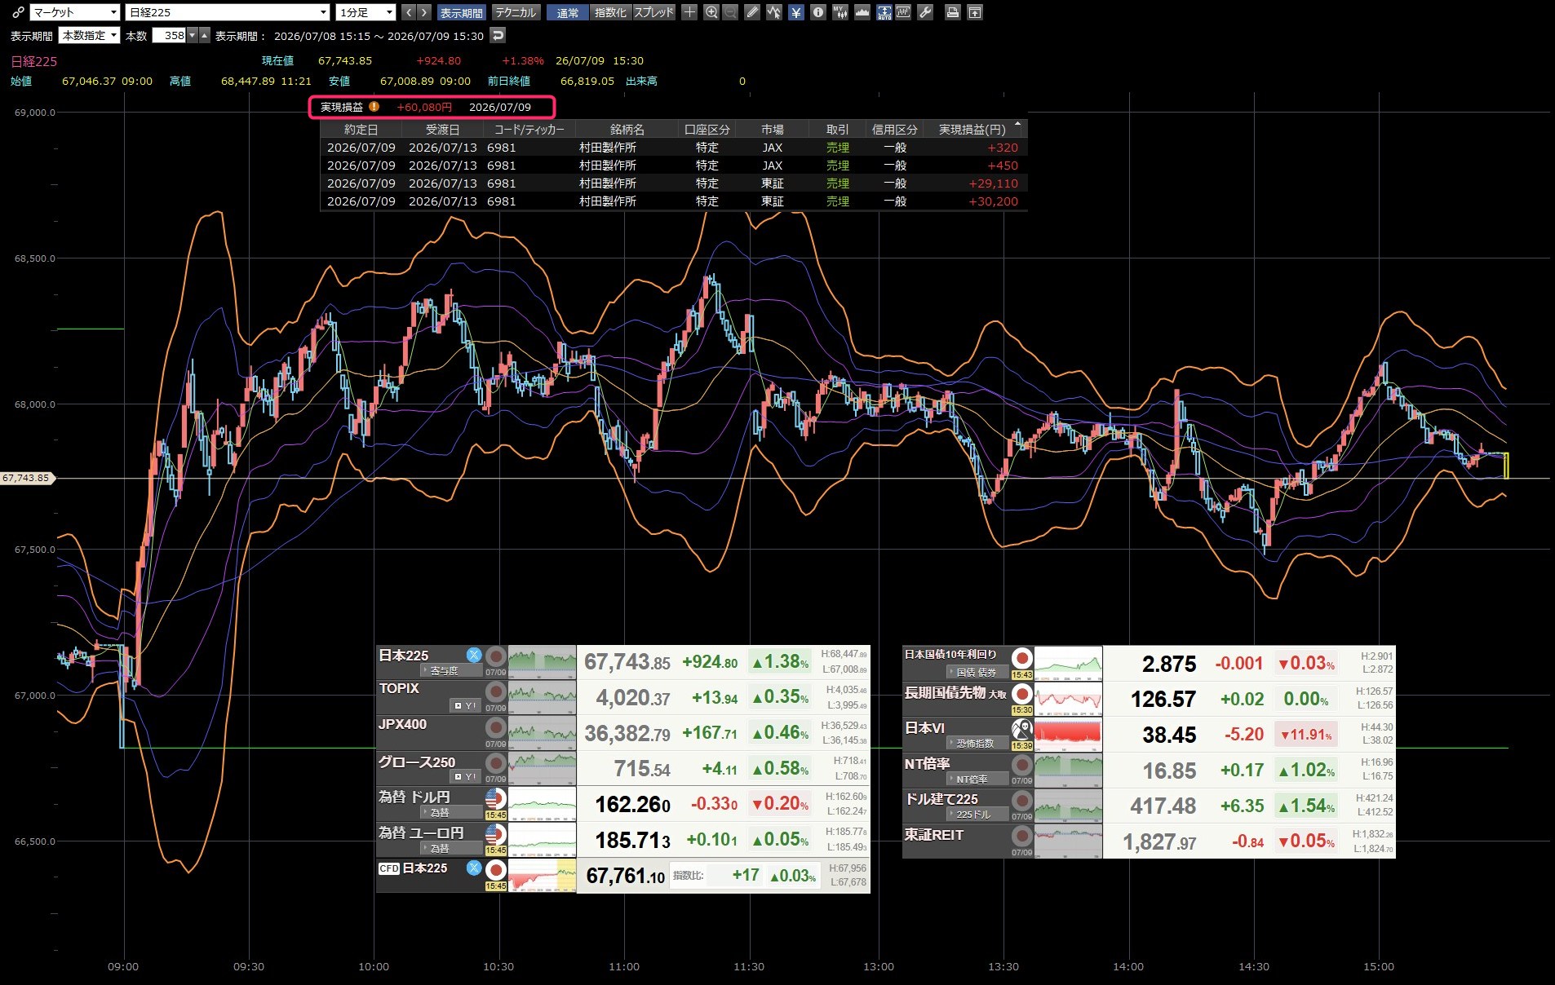Toggle the テクニカル indicators button

tap(516, 12)
